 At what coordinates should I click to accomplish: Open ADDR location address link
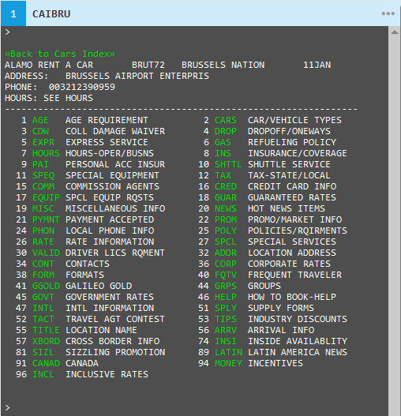pyautogui.click(x=225, y=253)
